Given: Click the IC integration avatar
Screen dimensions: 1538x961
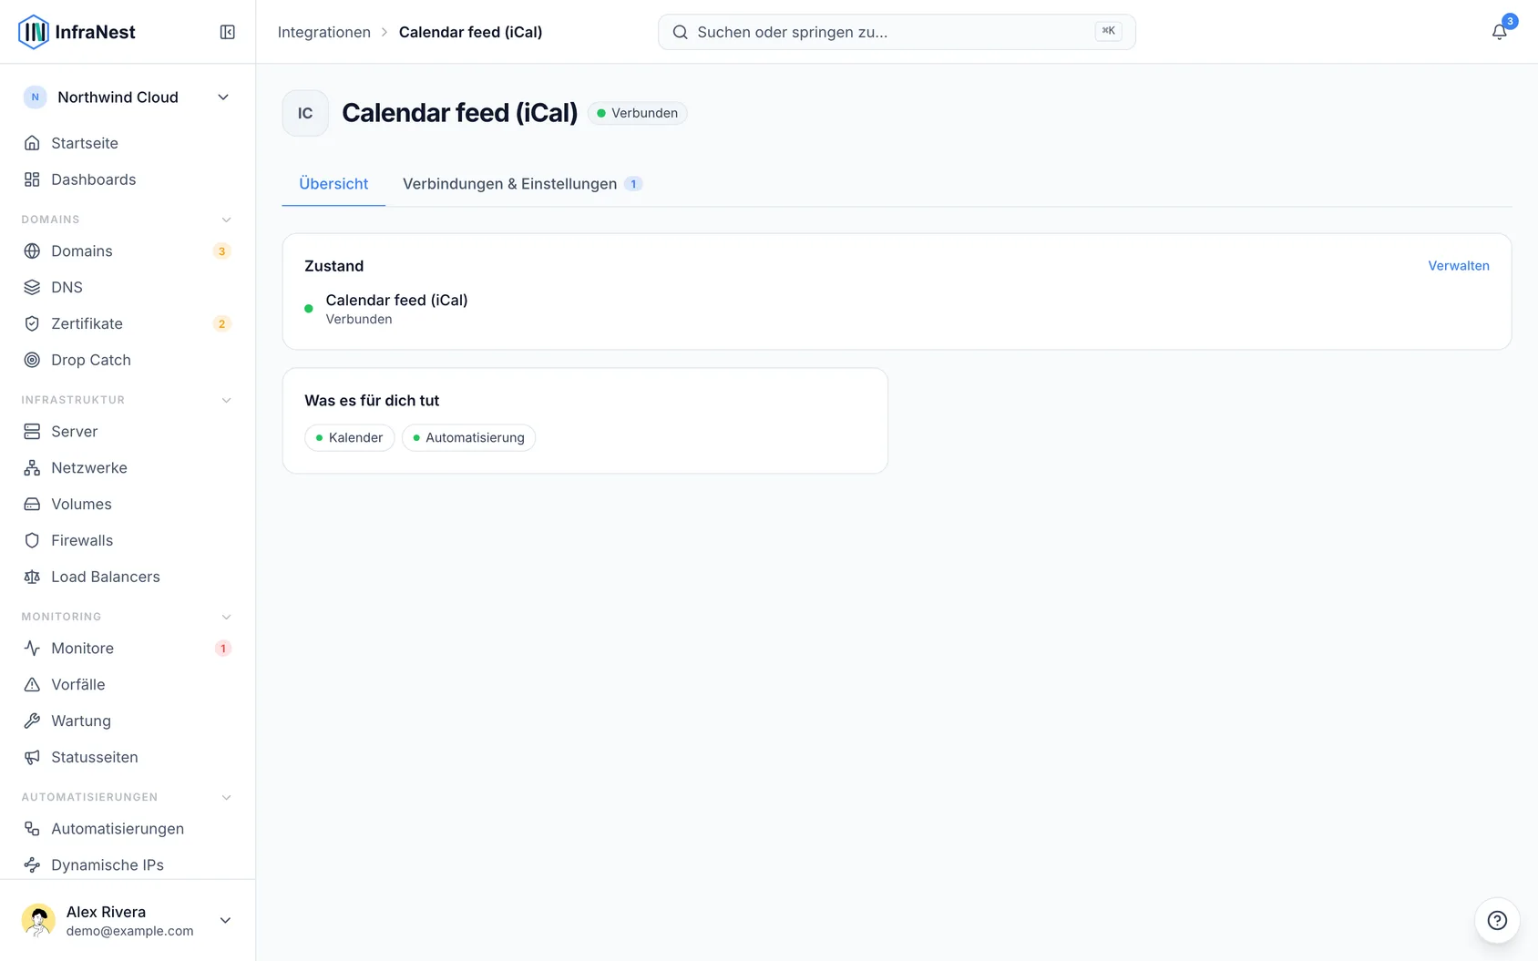Looking at the screenshot, I should pyautogui.click(x=305, y=113).
